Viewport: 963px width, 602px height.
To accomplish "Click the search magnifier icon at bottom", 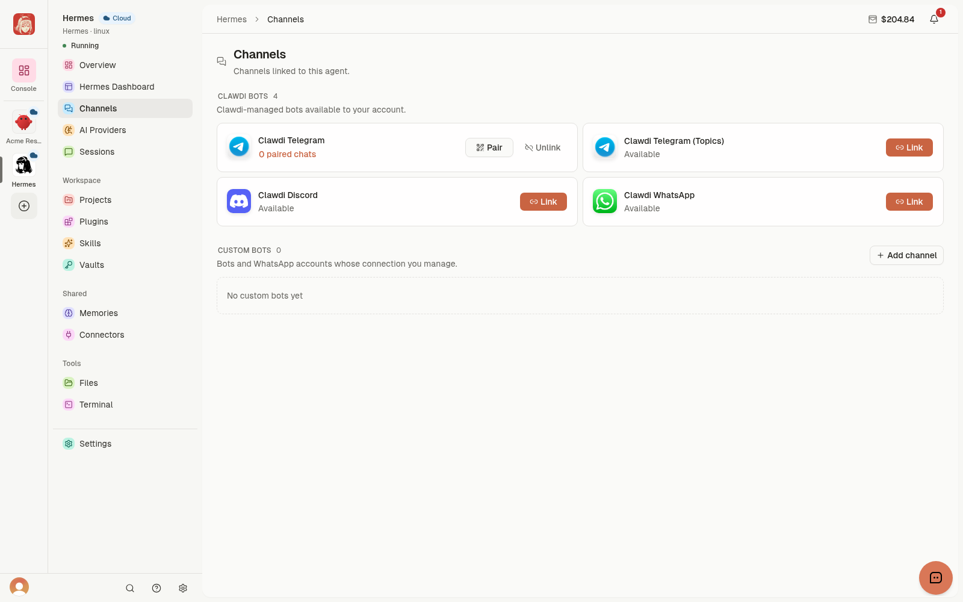I will 130,588.
